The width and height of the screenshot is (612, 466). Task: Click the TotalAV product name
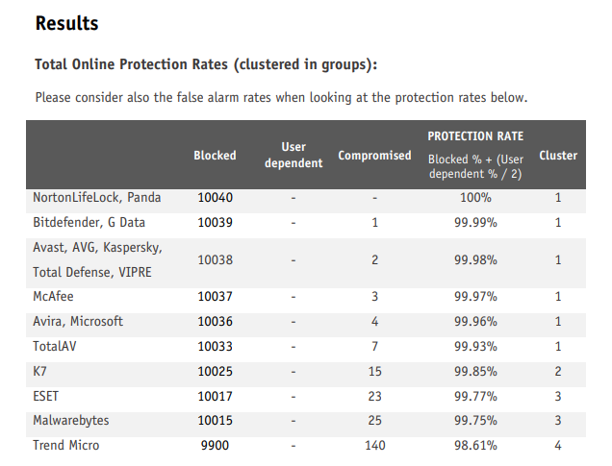(57, 346)
